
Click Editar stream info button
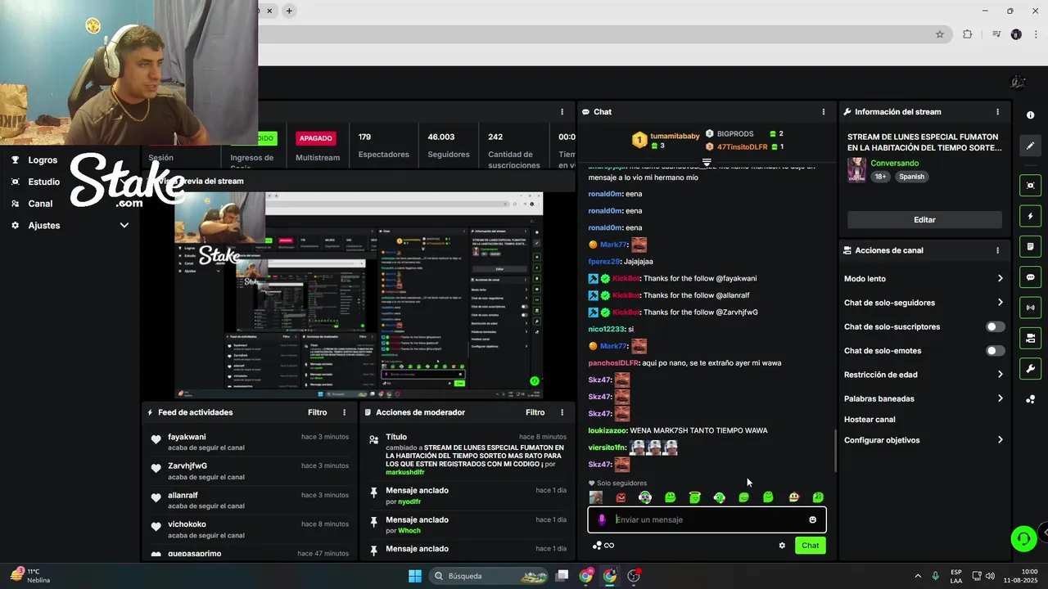pyautogui.click(x=924, y=220)
